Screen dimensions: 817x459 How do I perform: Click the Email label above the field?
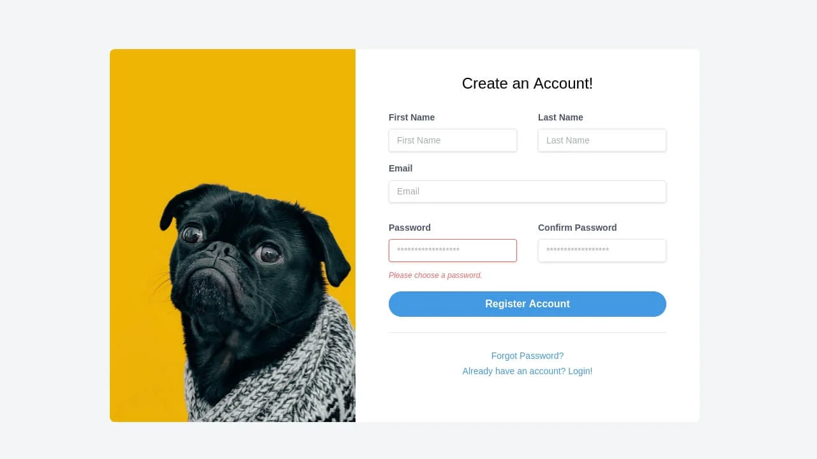click(400, 168)
